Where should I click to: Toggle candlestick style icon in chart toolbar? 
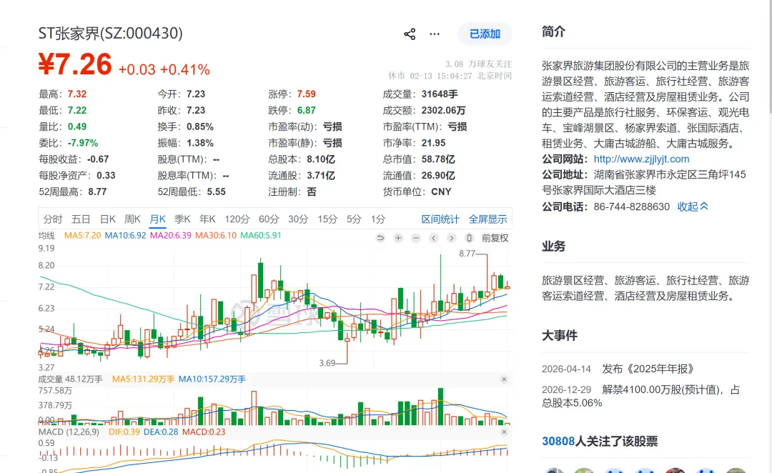pyautogui.click(x=469, y=238)
